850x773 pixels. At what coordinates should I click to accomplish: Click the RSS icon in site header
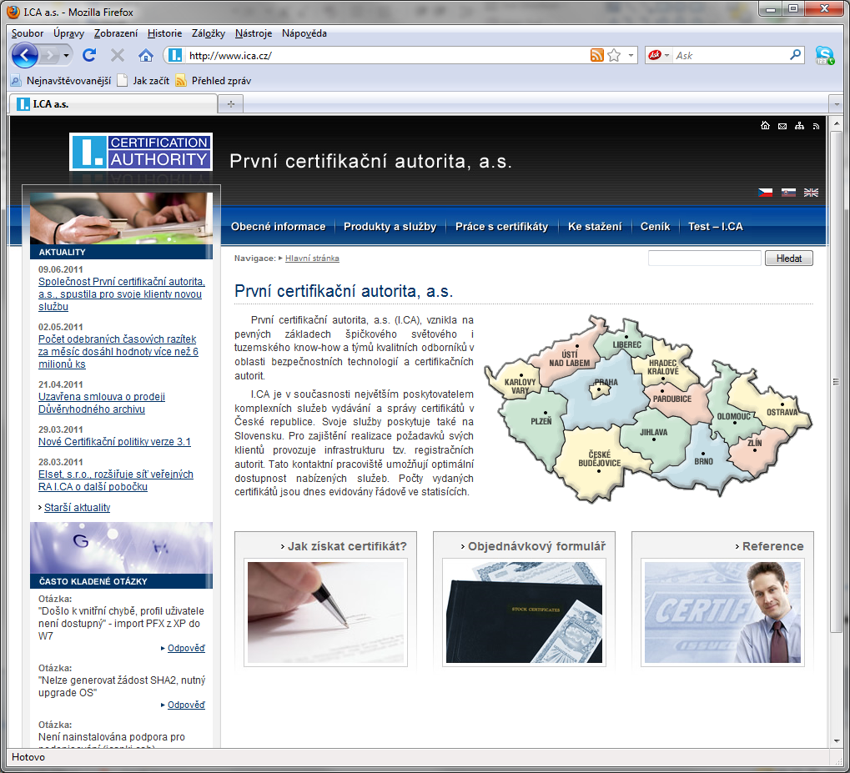[x=817, y=126]
